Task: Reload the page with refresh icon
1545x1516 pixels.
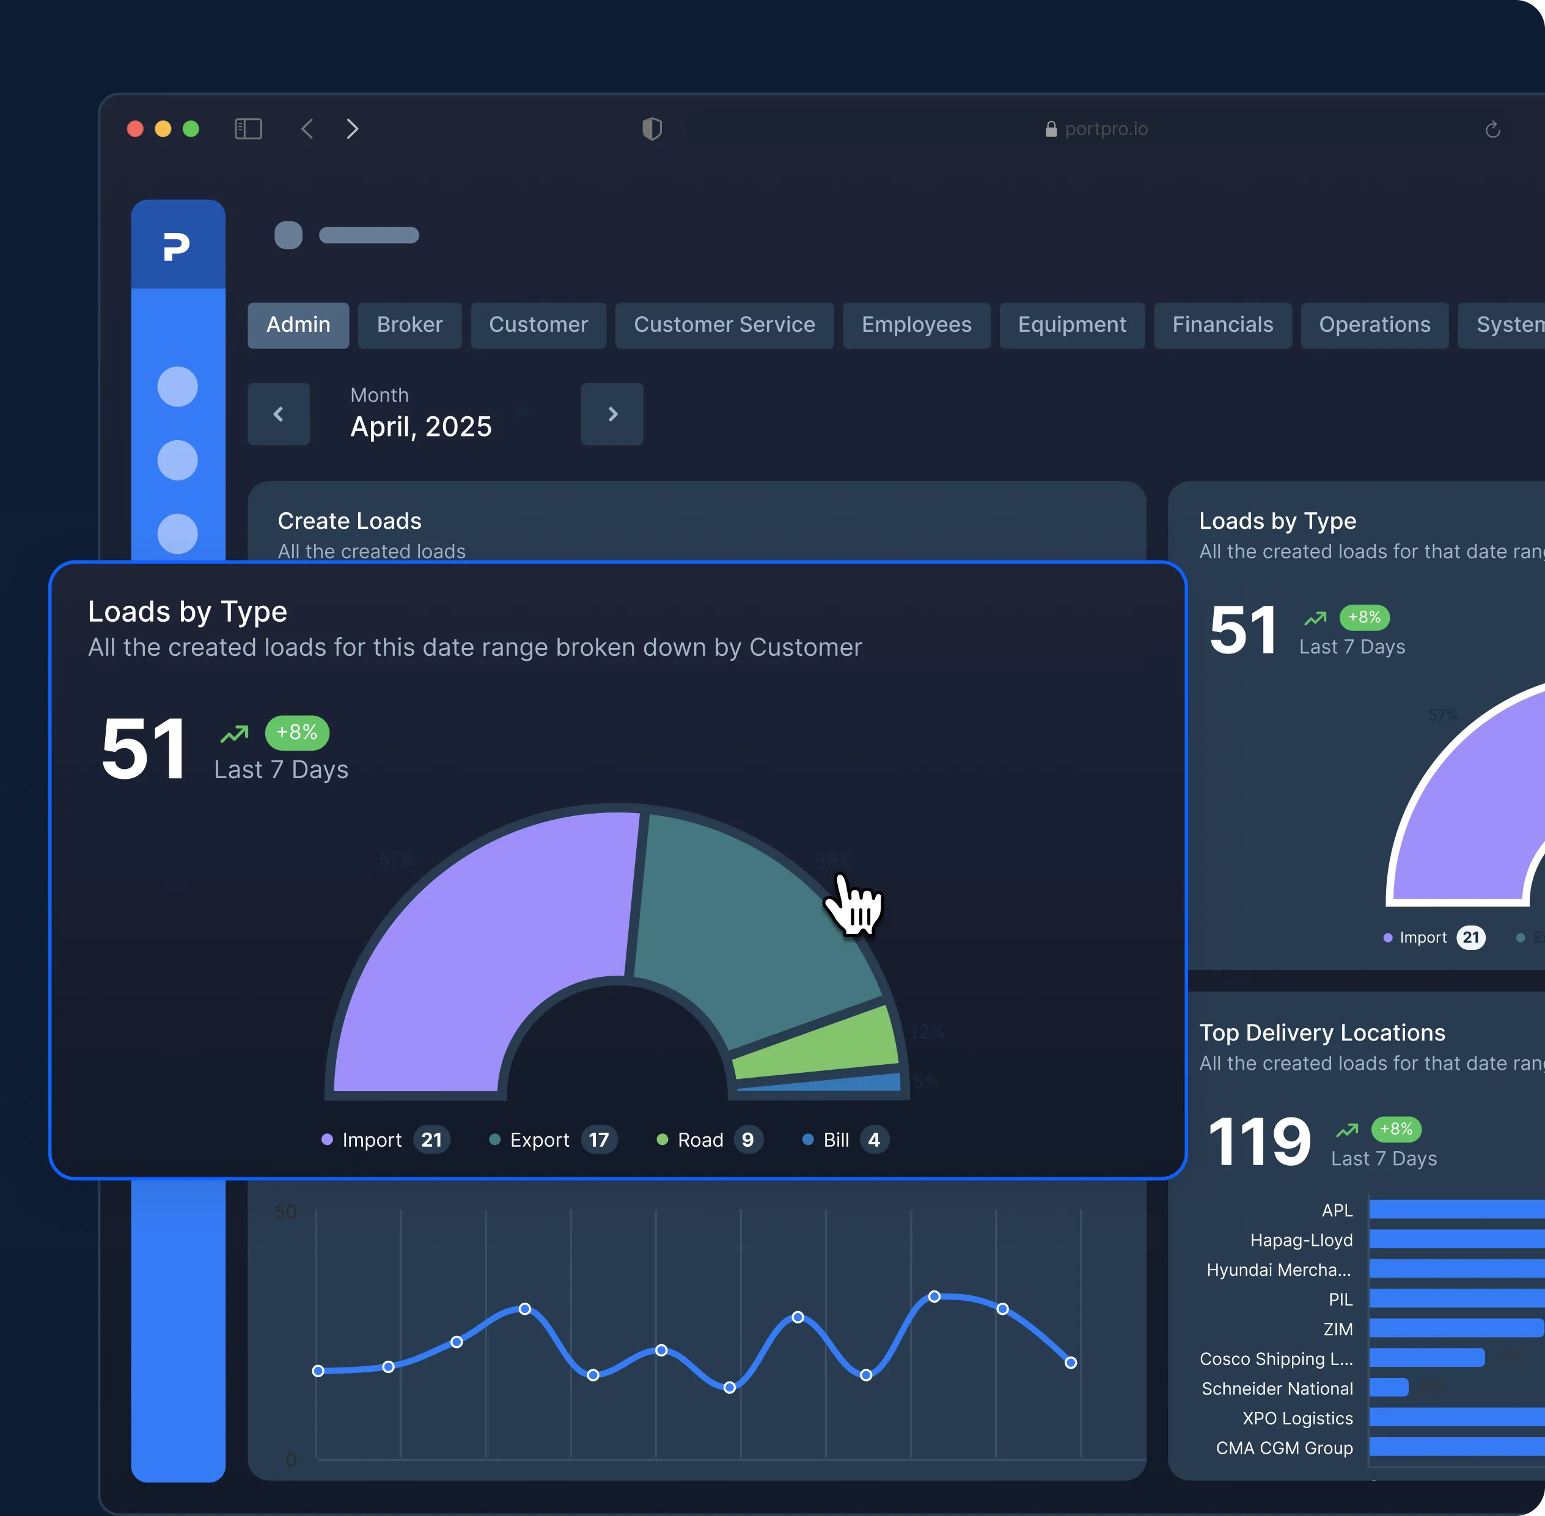Action: pos(1492,130)
